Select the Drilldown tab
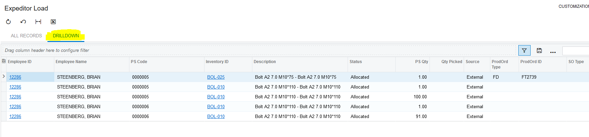Image resolution: width=589 pixels, height=137 pixels. (x=66, y=36)
